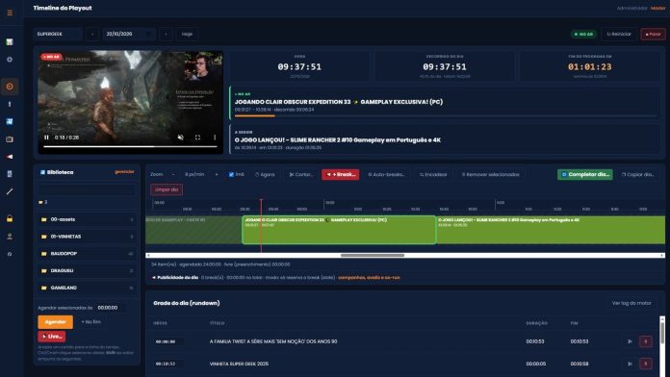The width and height of the screenshot is (670, 377).
Task: Click the timeline scrollbar right arrow
Action: (662, 255)
